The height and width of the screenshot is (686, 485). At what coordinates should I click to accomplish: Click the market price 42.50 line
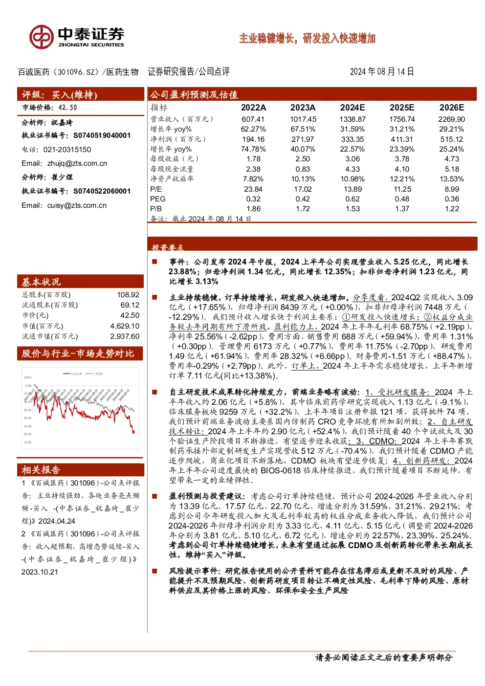49,108
